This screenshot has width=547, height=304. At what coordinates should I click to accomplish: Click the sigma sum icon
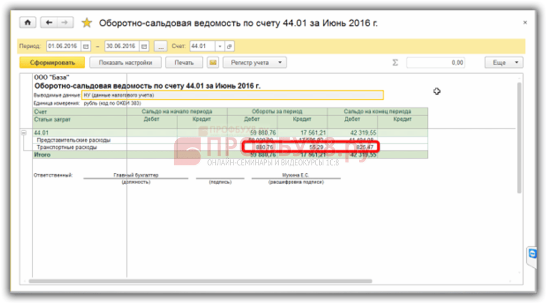[x=395, y=63]
